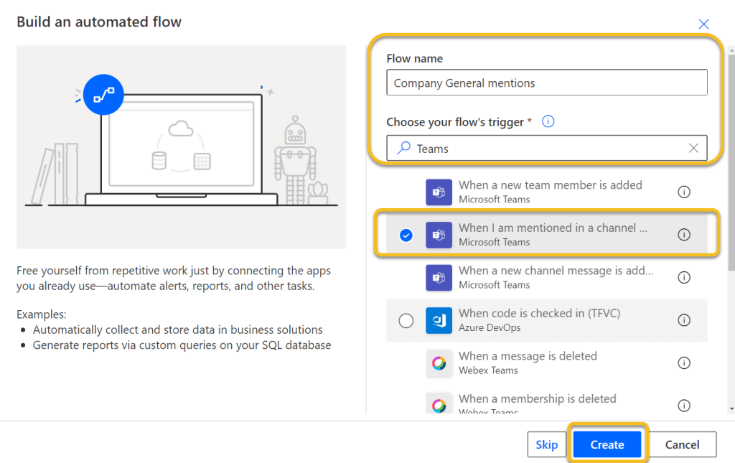This screenshot has height=463, width=735.
Task: Click the Webex icon beside message deleted trigger
Action: pos(439,363)
